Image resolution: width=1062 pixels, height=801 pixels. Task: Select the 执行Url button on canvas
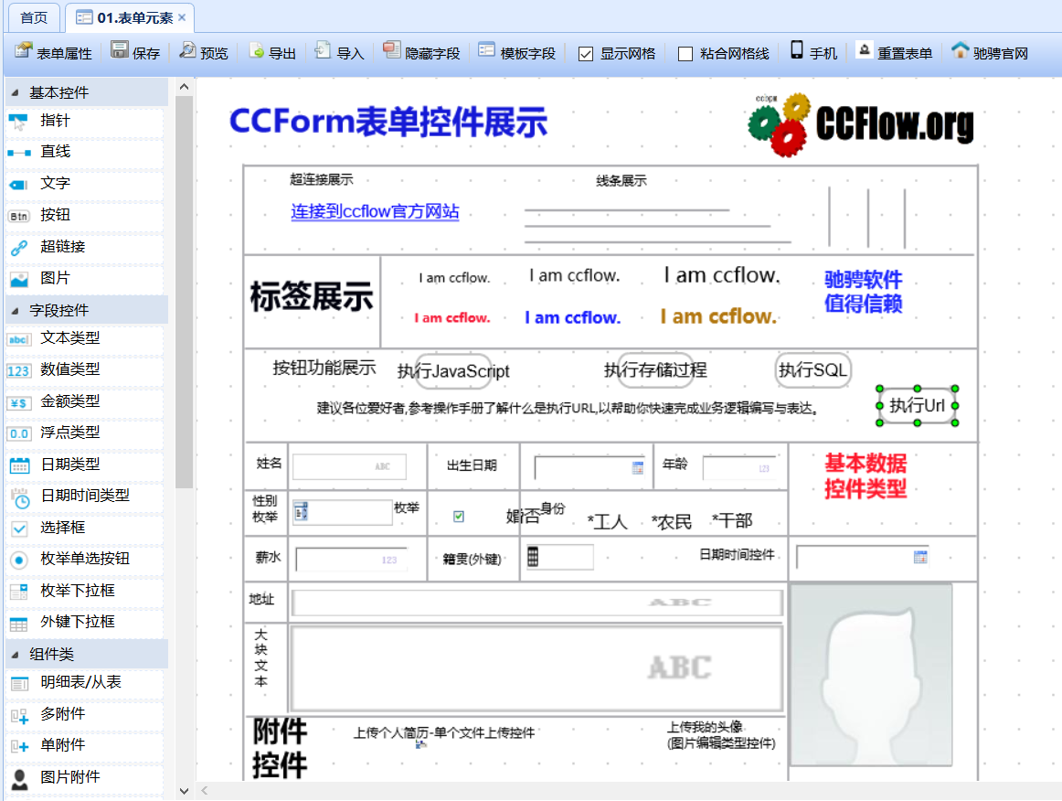(917, 406)
